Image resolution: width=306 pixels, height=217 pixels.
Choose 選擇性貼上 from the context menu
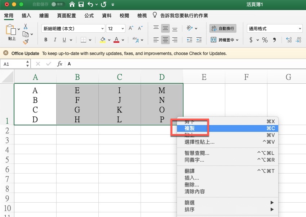tap(199, 142)
